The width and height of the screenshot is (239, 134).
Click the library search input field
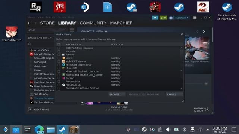click(41, 44)
